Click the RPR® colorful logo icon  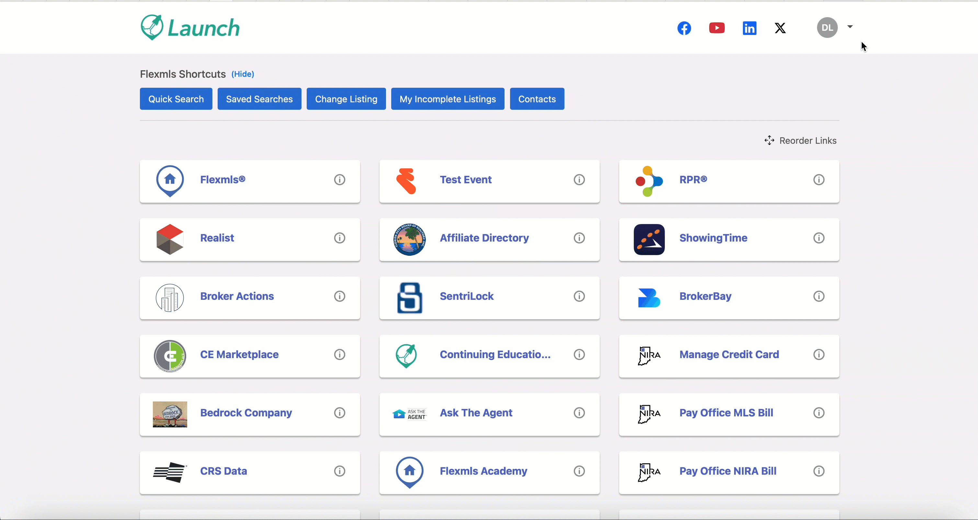point(649,181)
